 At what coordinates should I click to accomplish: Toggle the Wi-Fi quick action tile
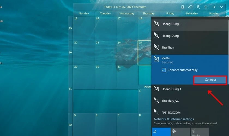click(161, 132)
